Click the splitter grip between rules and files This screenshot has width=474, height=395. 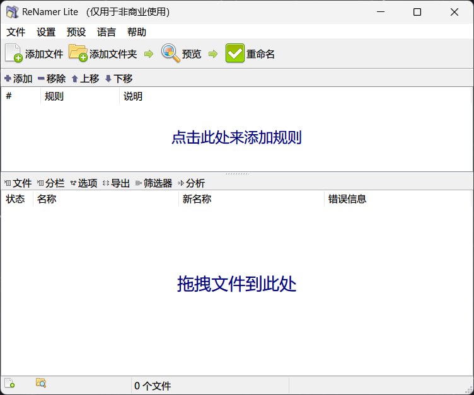(x=237, y=174)
